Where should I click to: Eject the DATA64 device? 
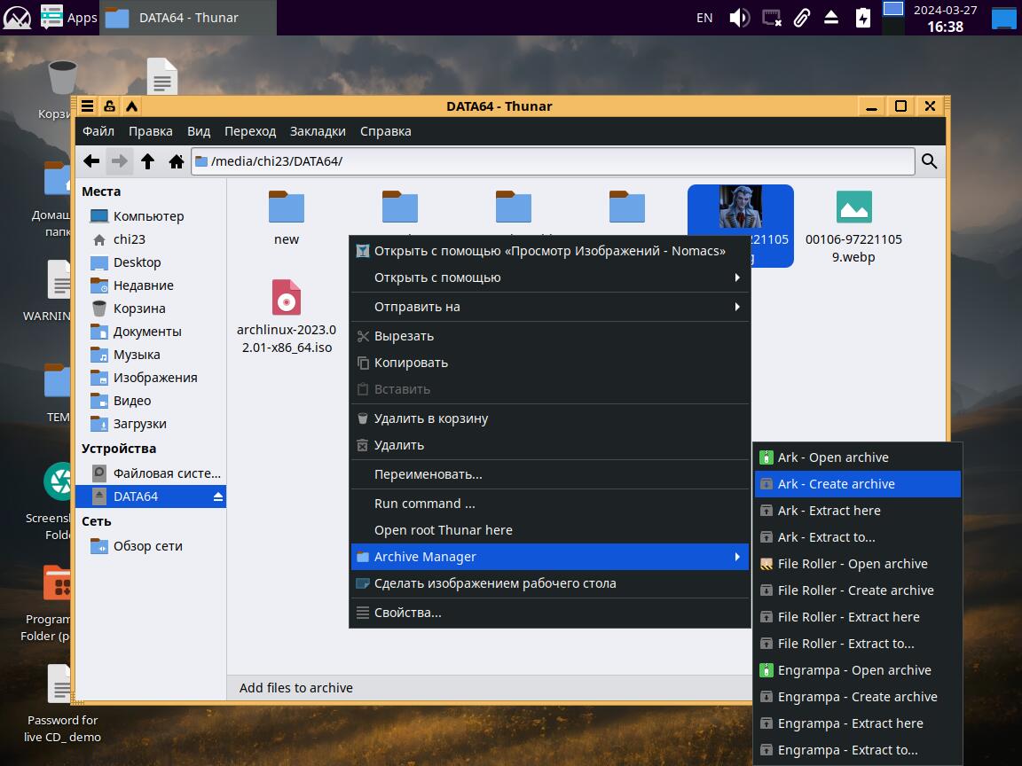coord(217,497)
